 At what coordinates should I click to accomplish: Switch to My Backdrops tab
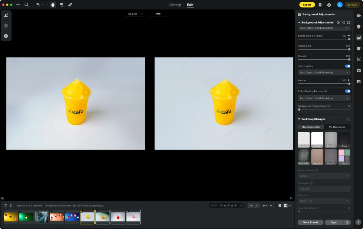pos(337,127)
